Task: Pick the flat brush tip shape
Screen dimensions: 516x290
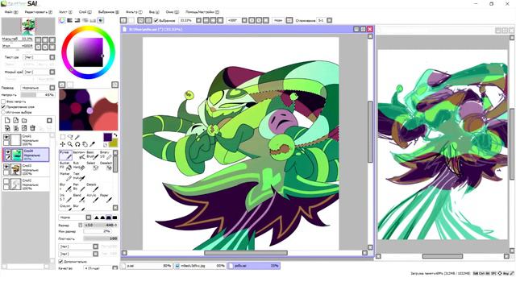Action: [x=114, y=217]
